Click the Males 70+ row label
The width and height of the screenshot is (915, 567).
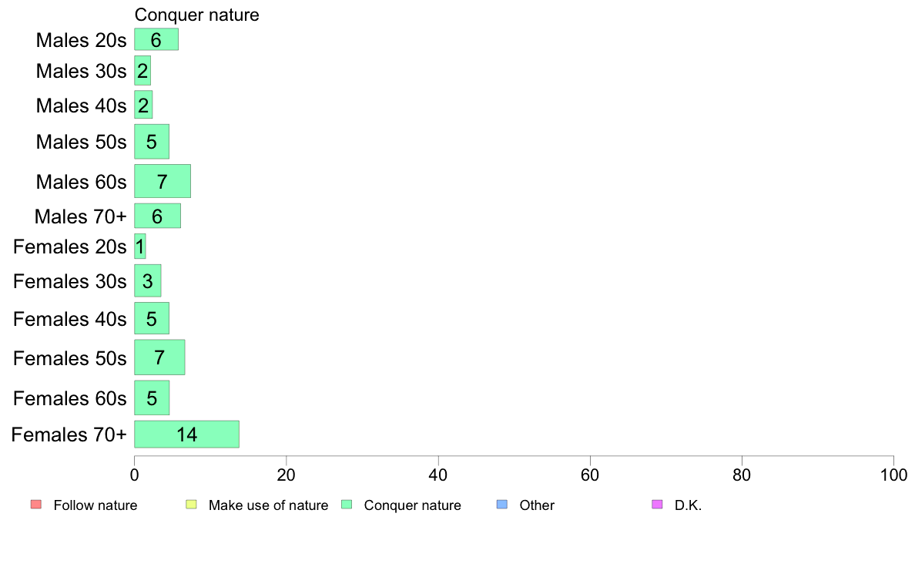pyautogui.click(x=81, y=216)
